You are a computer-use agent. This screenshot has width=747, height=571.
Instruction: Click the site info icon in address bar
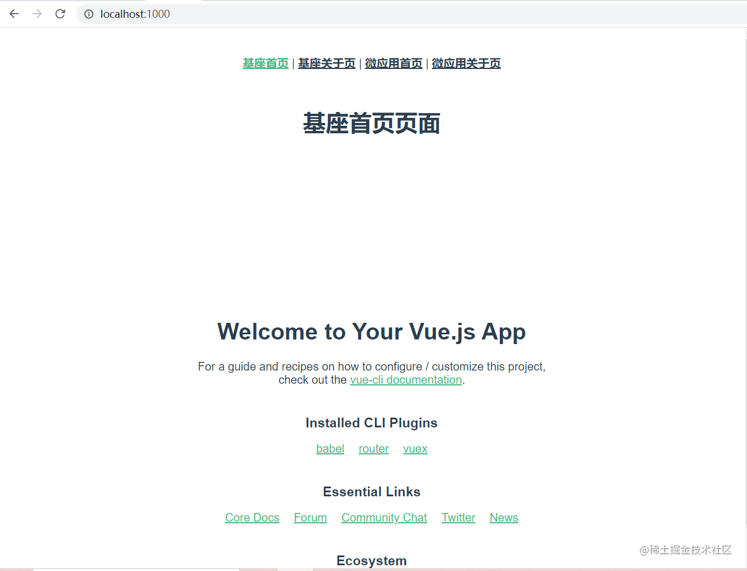click(x=89, y=14)
